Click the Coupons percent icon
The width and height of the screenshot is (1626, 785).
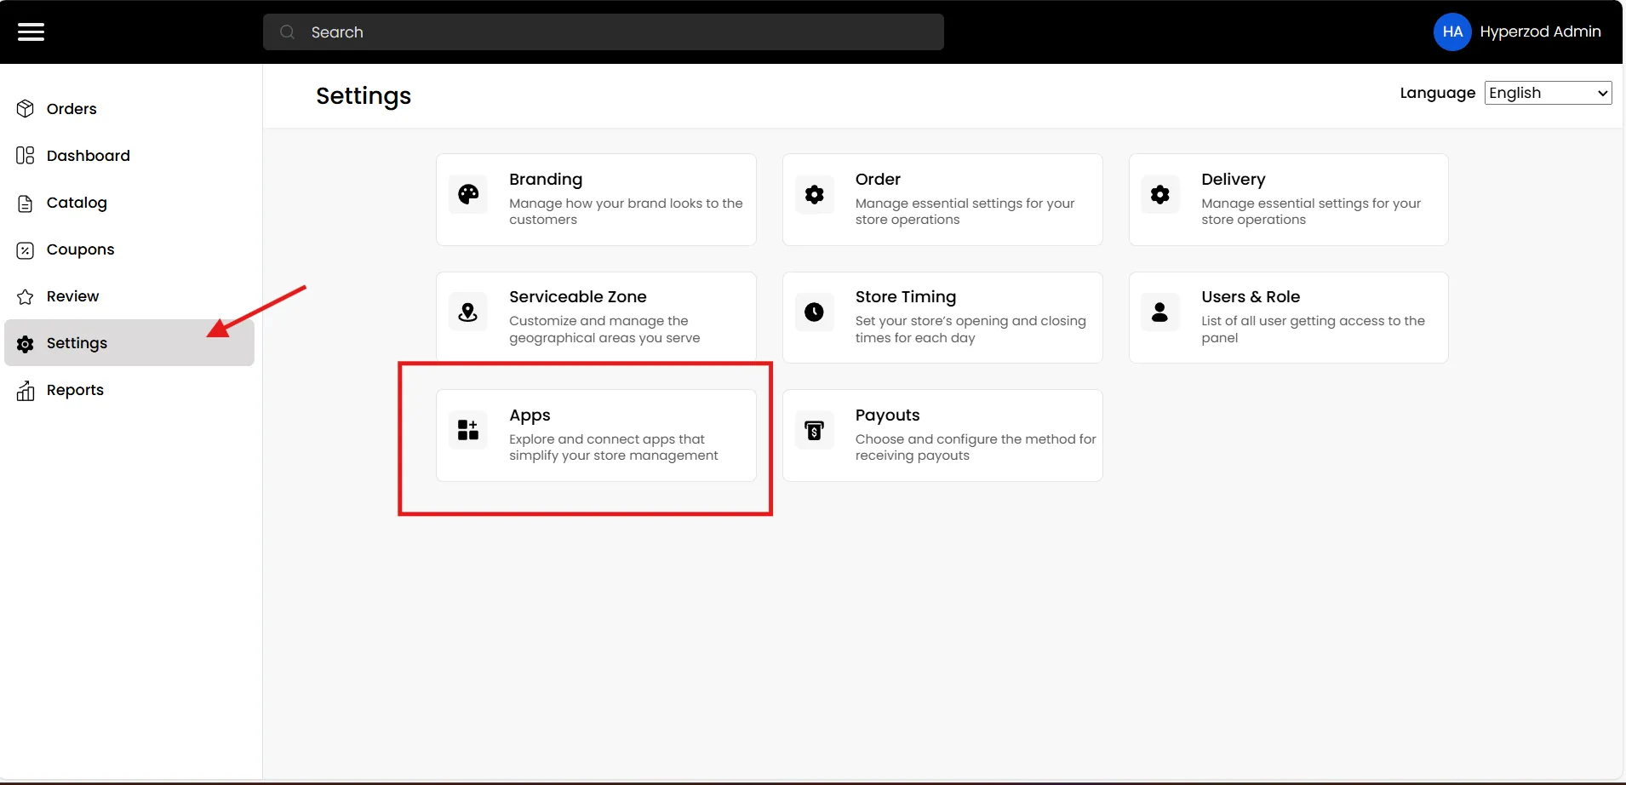point(26,249)
